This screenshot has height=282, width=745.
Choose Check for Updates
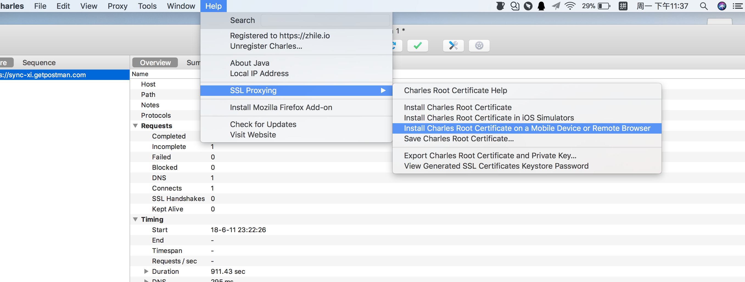click(296, 125)
